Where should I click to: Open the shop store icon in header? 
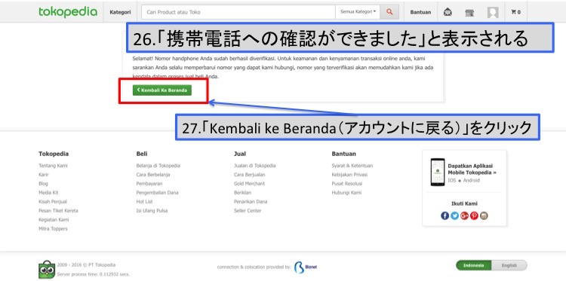[469, 13]
